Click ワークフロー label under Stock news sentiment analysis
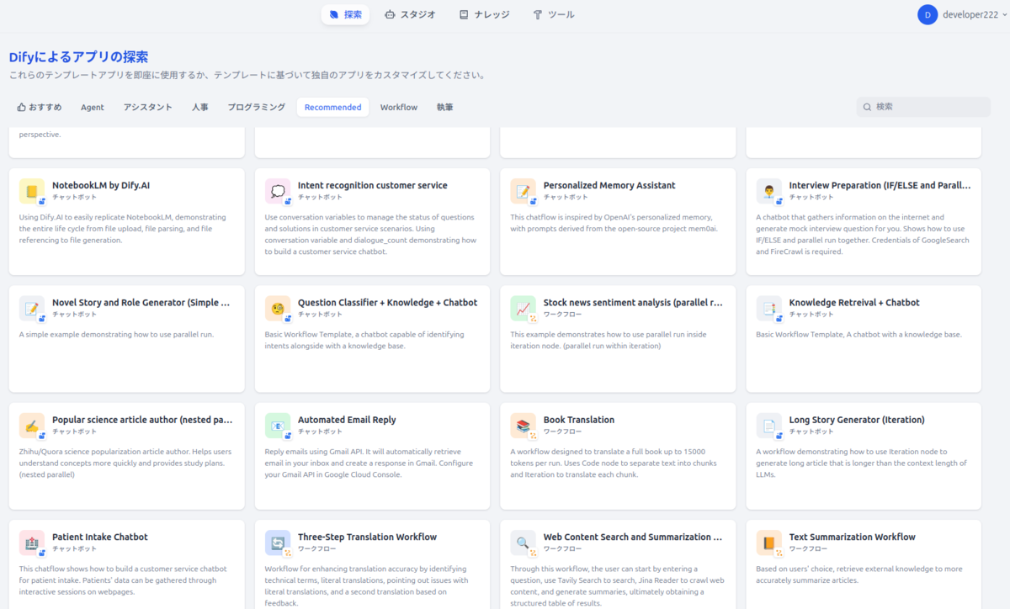This screenshot has height=609, width=1010. pos(563,314)
